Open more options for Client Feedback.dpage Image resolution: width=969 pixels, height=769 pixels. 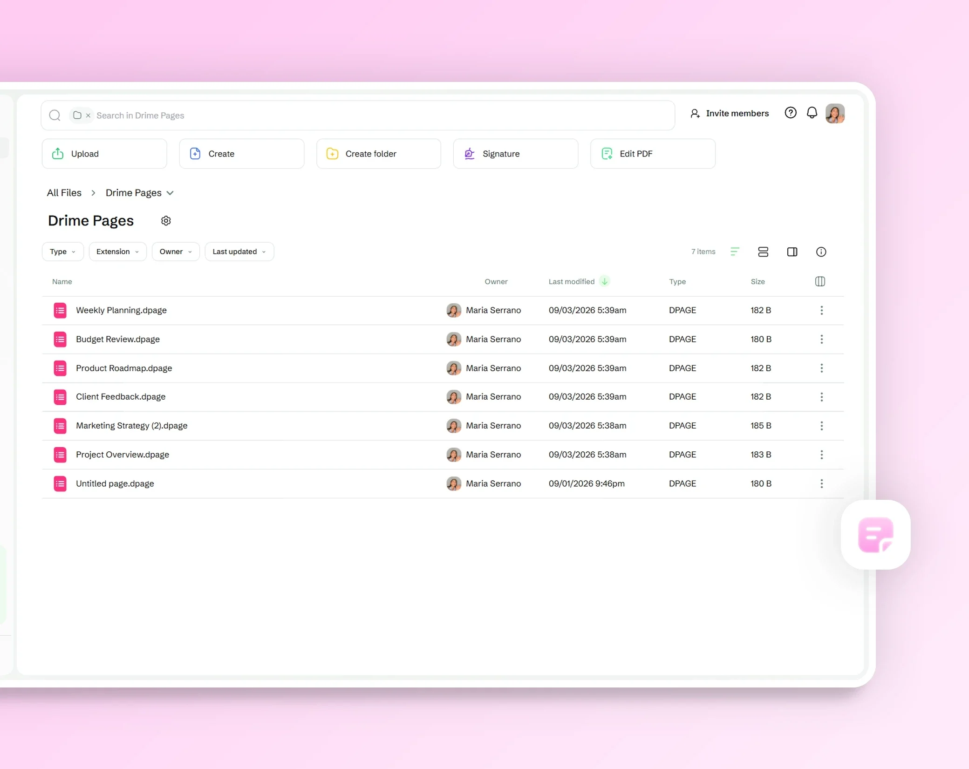[x=821, y=397]
